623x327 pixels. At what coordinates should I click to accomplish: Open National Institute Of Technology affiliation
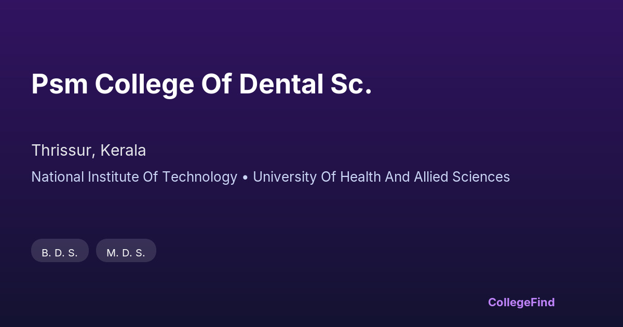tap(134, 177)
